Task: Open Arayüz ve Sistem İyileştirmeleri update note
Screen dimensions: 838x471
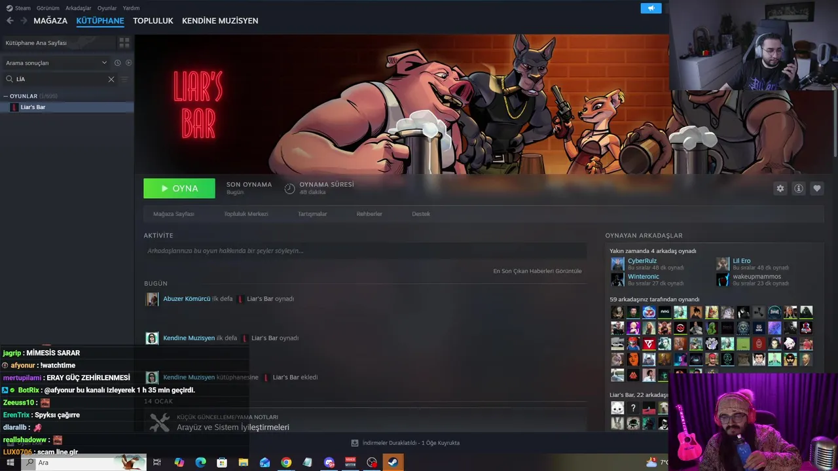Action: (x=233, y=427)
